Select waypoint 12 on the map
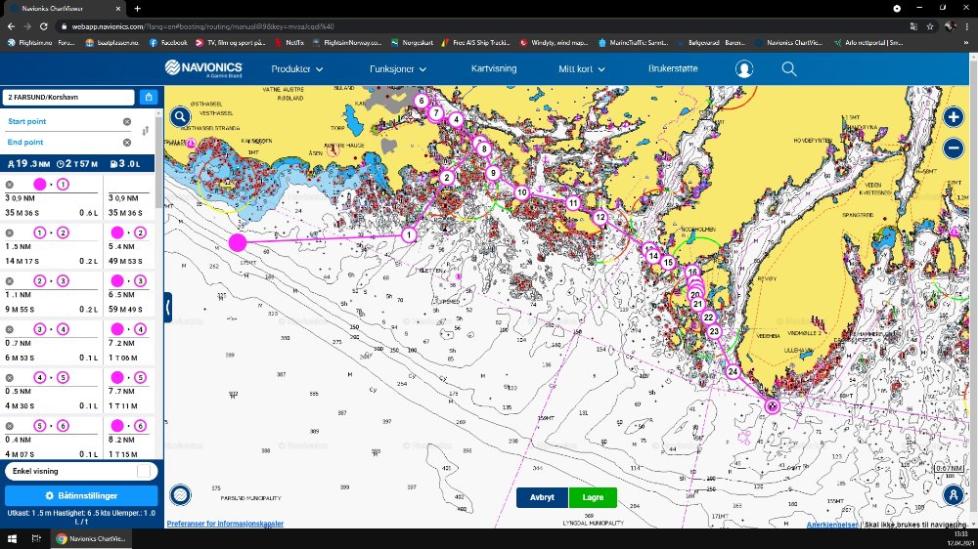 [x=600, y=217]
